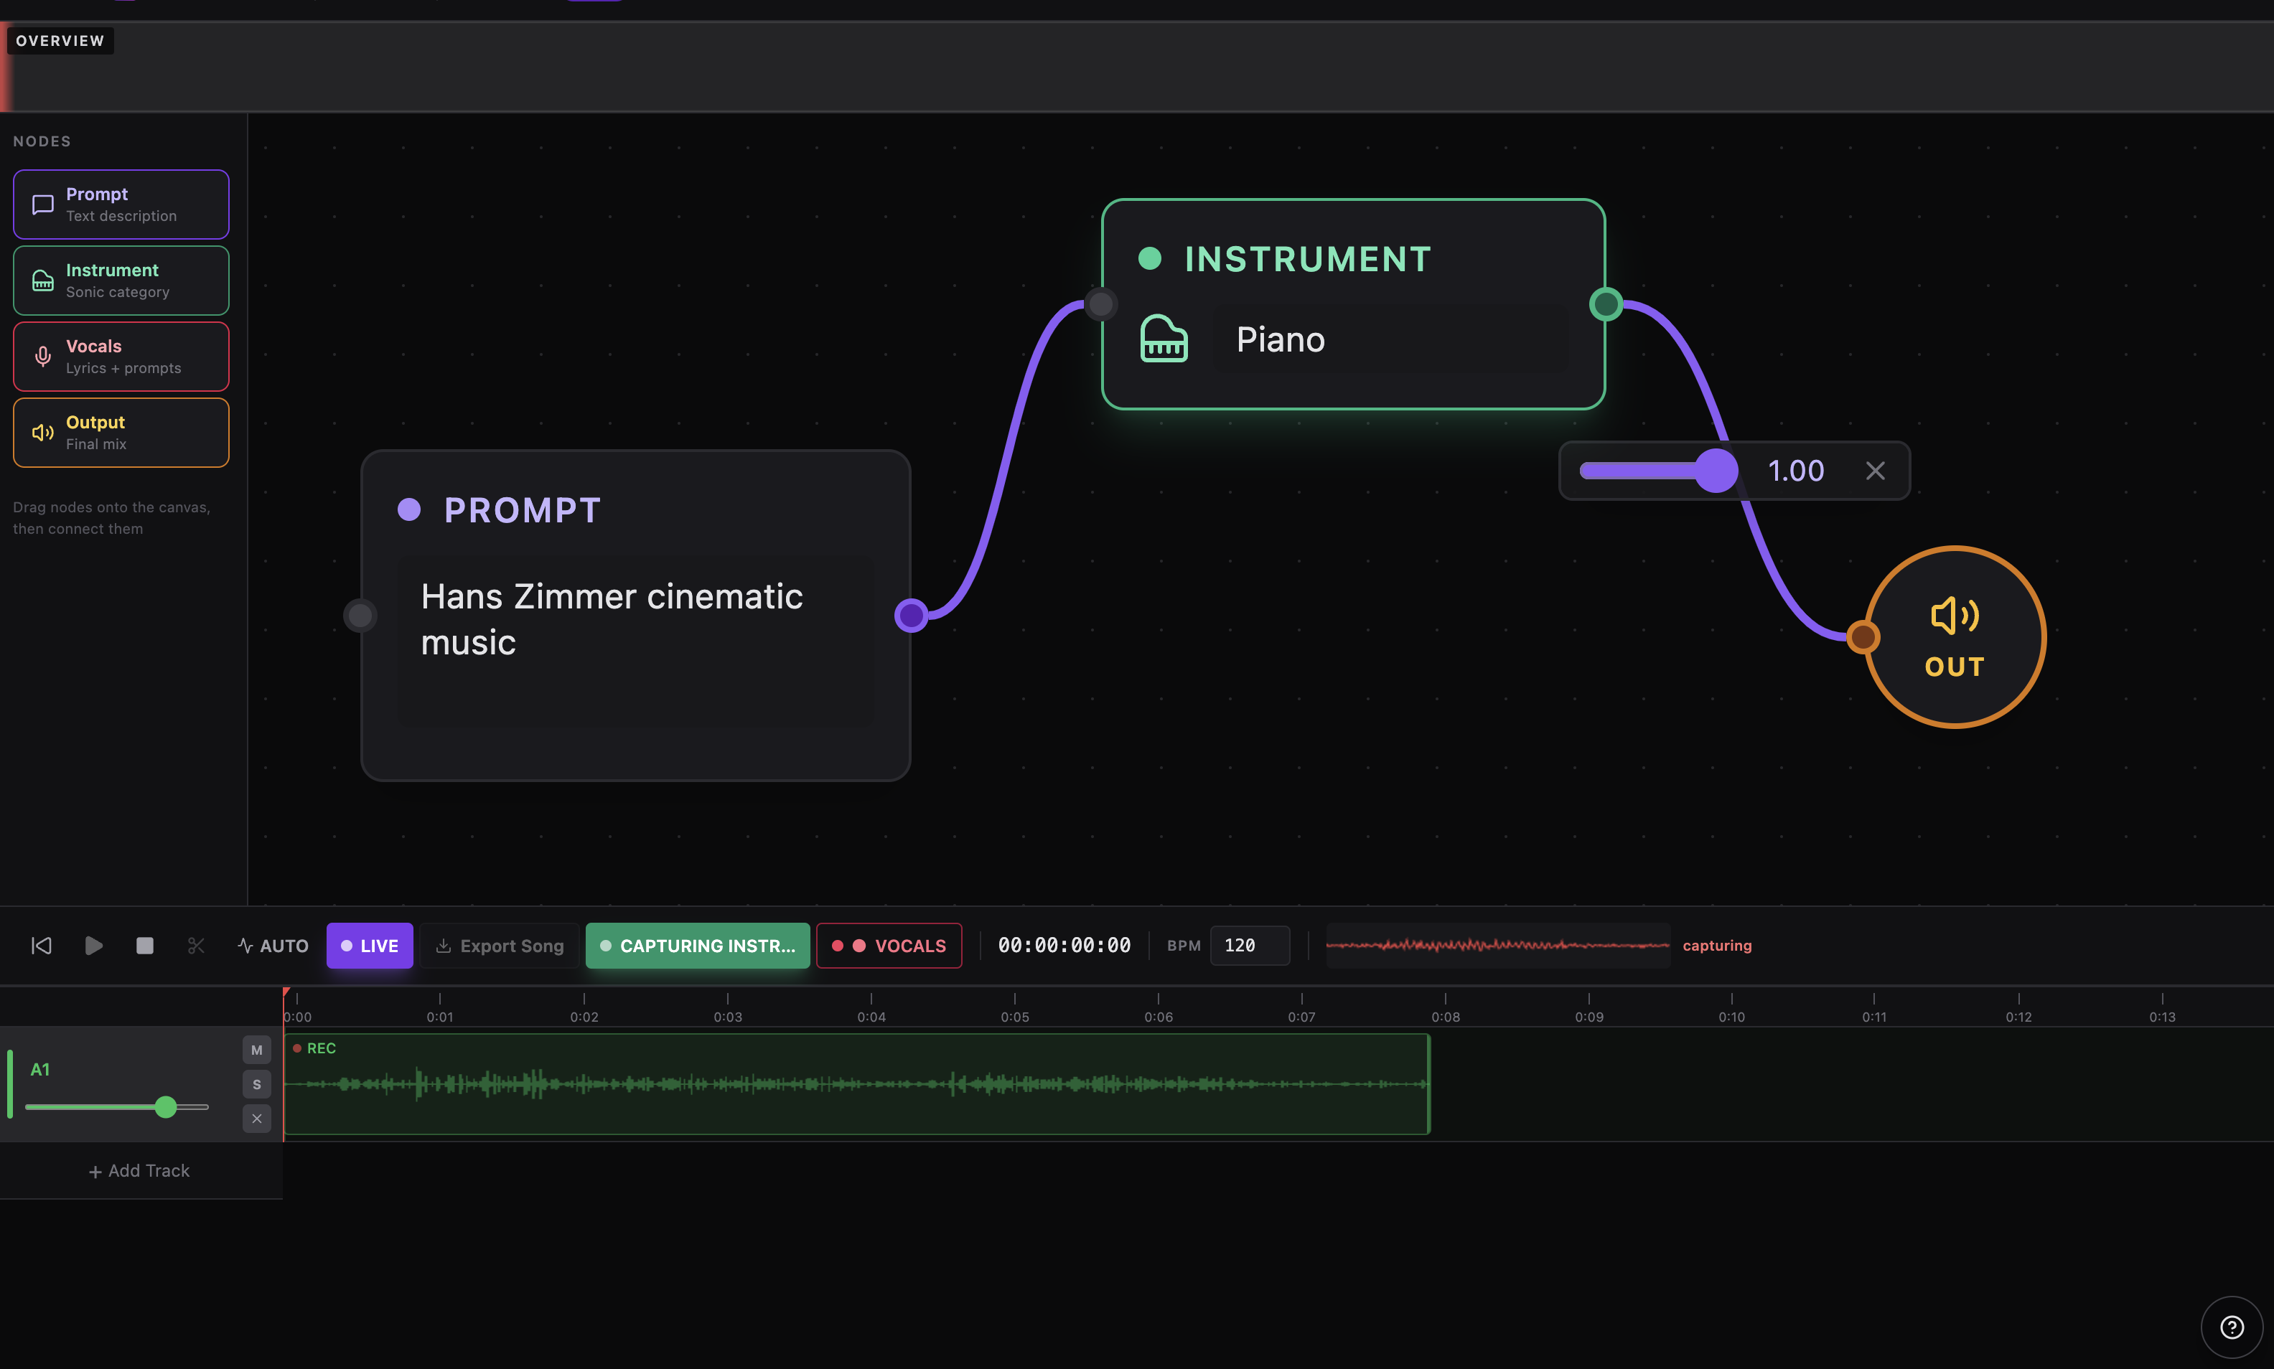Click CAPTURING INSTR in the transport bar

[697, 946]
